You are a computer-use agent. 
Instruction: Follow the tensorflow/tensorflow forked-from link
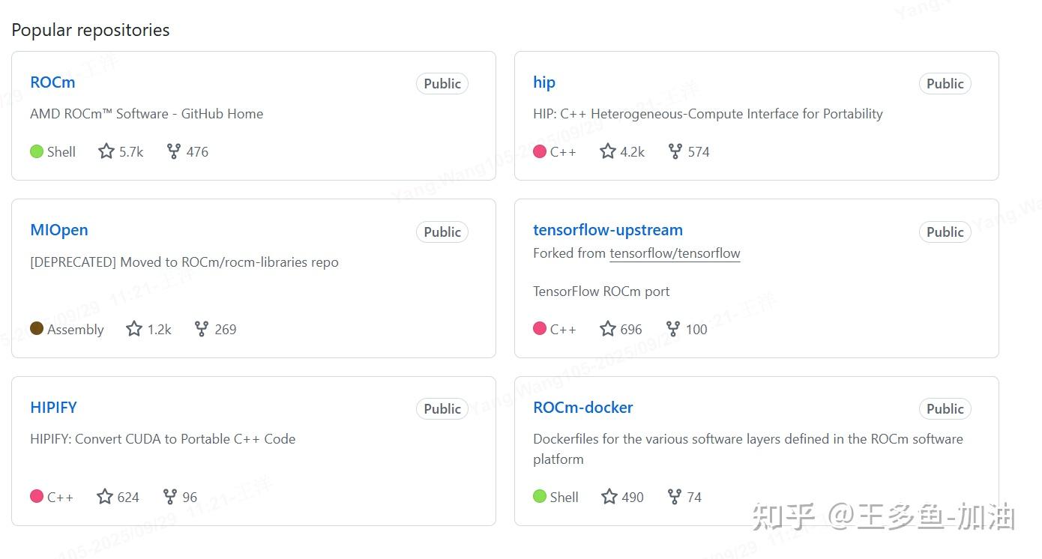pyautogui.click(x=675, y=253)
